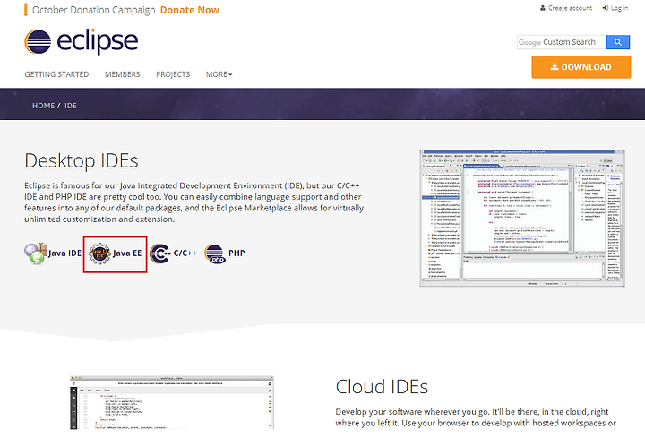Click the Log in link
This screenshot has height=438, width=645.
point(619,8)
